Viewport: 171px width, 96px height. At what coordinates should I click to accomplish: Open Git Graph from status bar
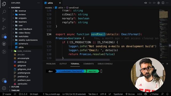coord(34,94)
